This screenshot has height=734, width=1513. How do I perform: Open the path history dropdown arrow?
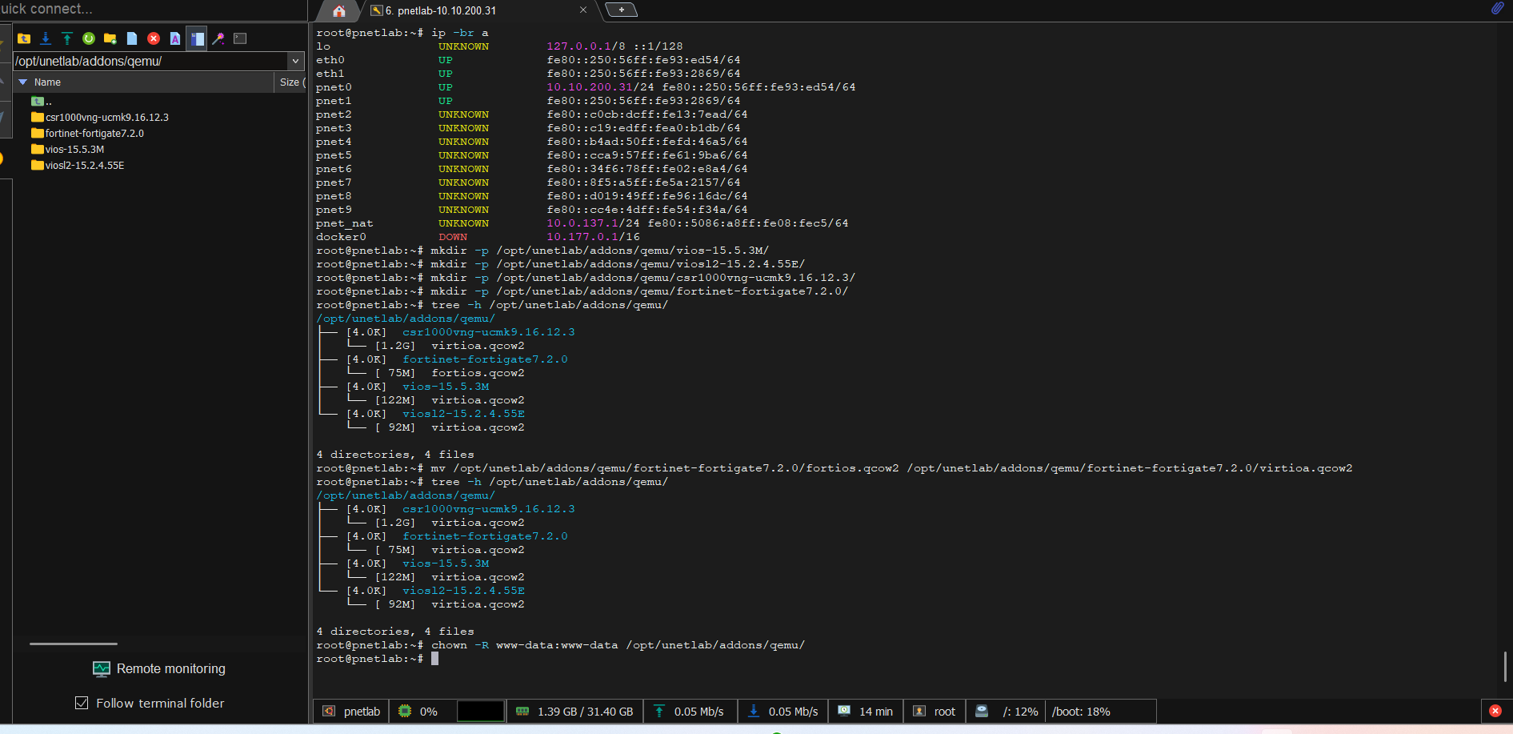point(296,61)
